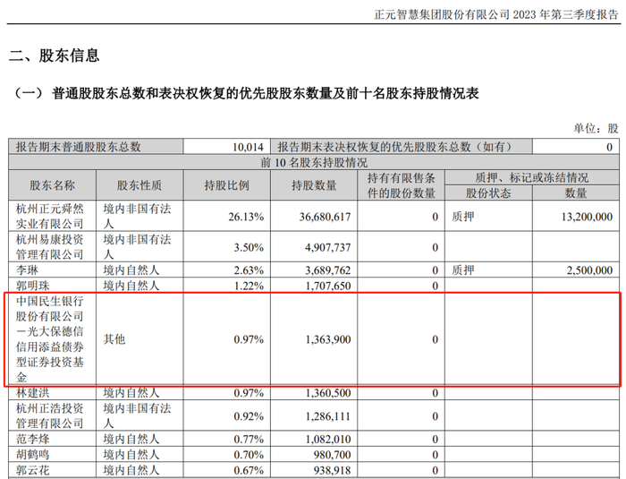Click the percentage 0.67%

[x=249, y=471]
